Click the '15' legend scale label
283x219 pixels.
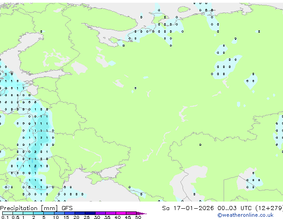[x=66, y=217]
